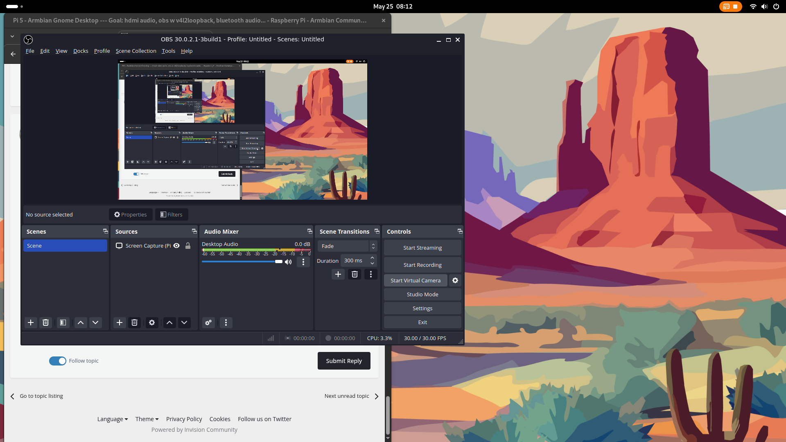Toggle Screen Capture source visibility eye

pyautogui.click(x=176, y=246)
